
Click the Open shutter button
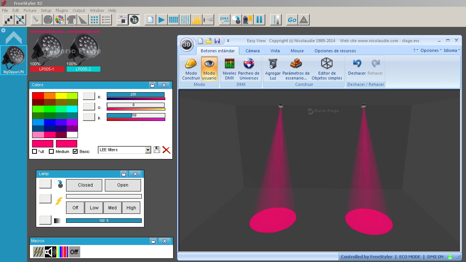(123, 185)
